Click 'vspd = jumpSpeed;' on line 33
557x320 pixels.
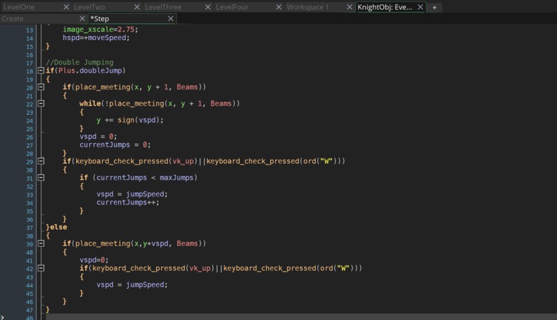pos(132,194)
